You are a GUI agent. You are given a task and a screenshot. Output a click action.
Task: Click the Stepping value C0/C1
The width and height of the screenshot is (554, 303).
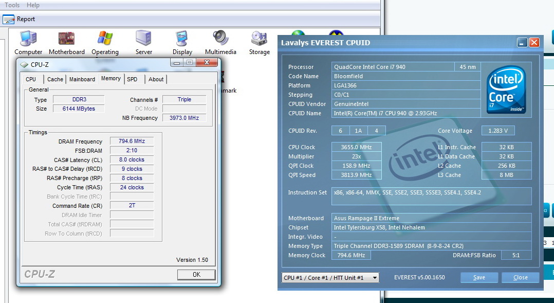[x=406, y=95]
